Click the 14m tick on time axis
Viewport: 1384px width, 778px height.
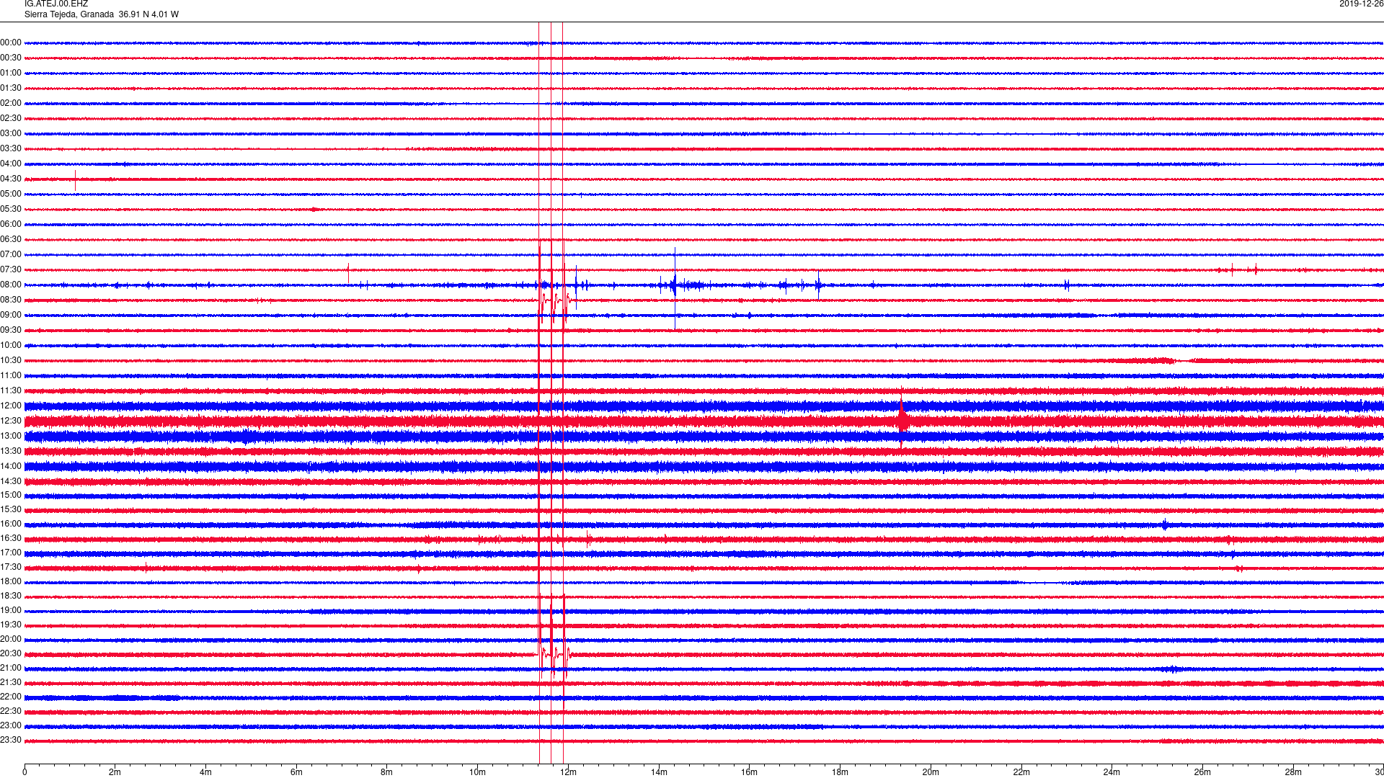click(x=659, y=772)
